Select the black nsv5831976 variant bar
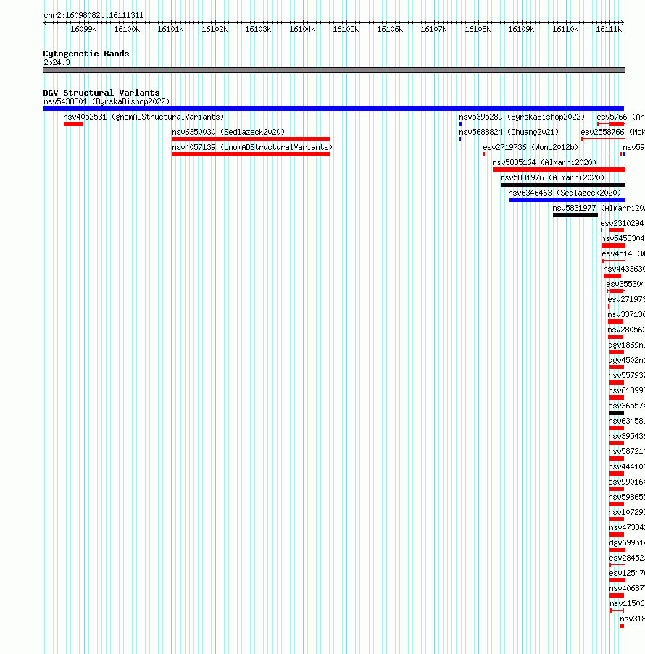This screenshot has height=654, width=645. pyautogui.click(x=563, y=185)
